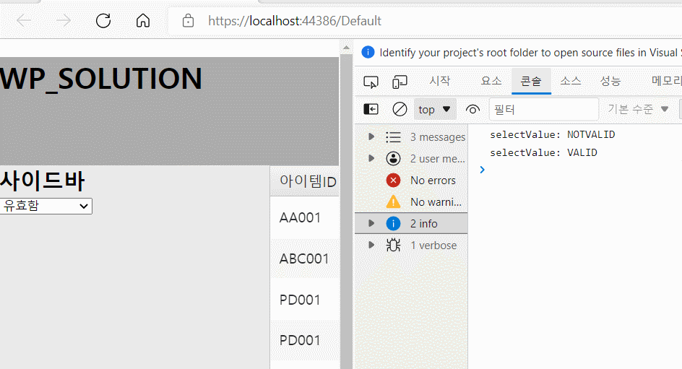Click the AA001 table cell
This screenshot has height=369, width=682.
(304, 217)
